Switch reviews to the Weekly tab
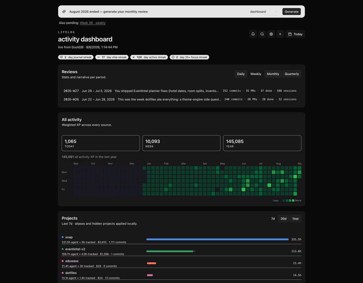This screenshot has width=363, height=283. click(256, 74)
